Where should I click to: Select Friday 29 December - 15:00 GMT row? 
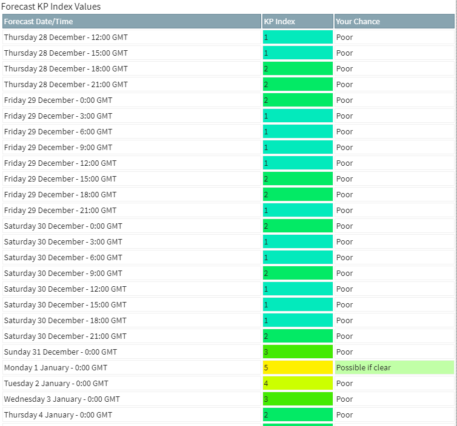(228, 179)
